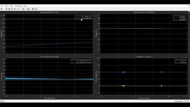Toggle High Voltage Side legend entry
Viewport: 190px width, 107px height.
tap(84, 16)
